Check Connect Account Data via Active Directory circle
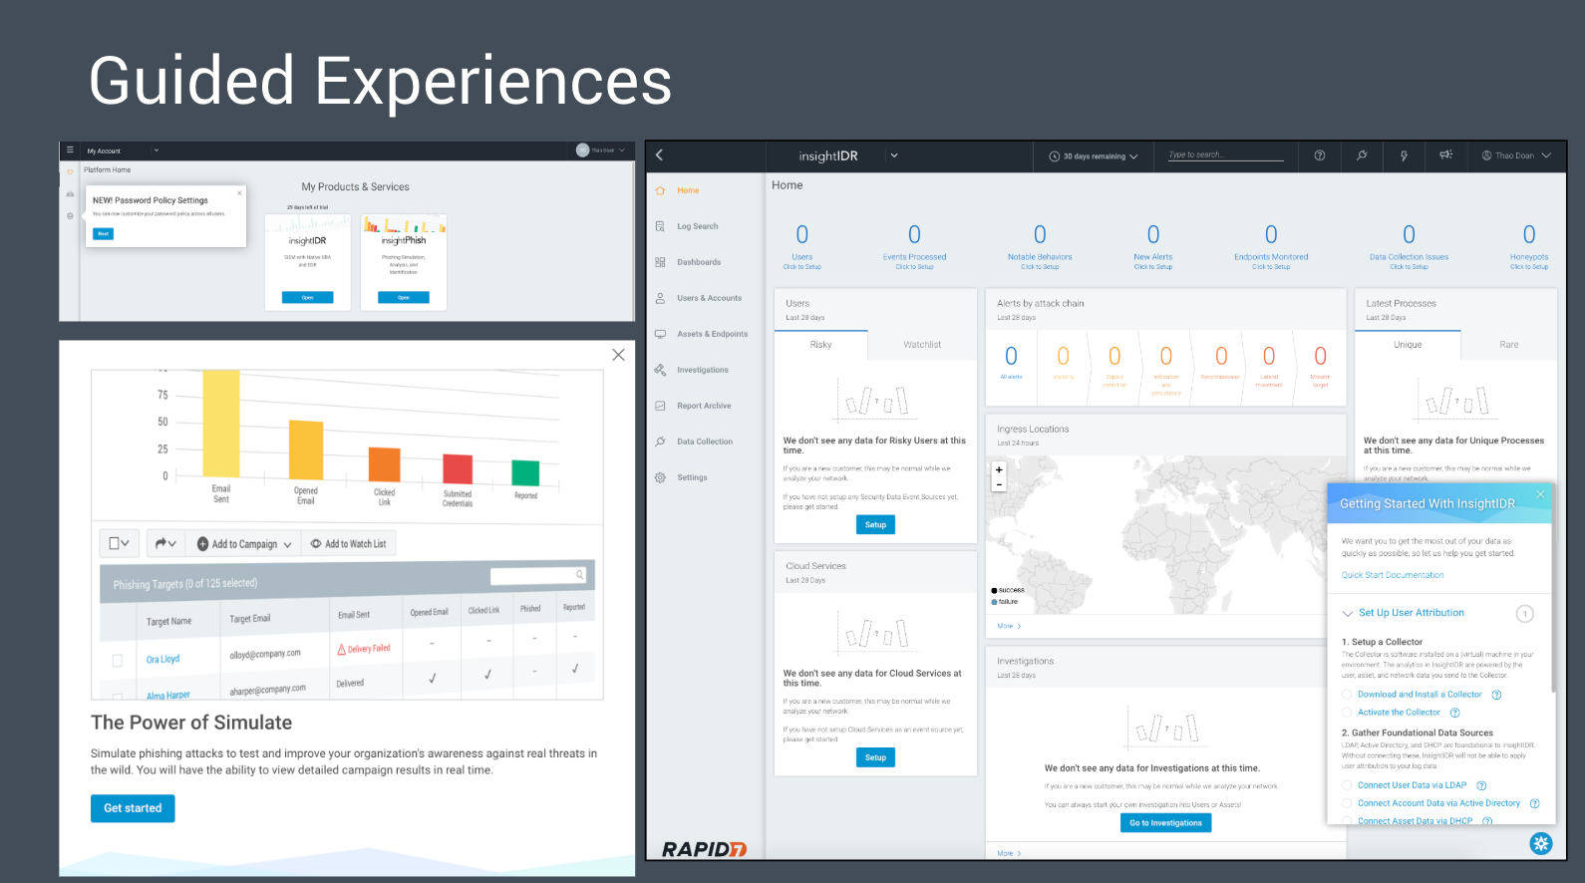This screenshot has height=883, width=1585. coord(1347,803)
